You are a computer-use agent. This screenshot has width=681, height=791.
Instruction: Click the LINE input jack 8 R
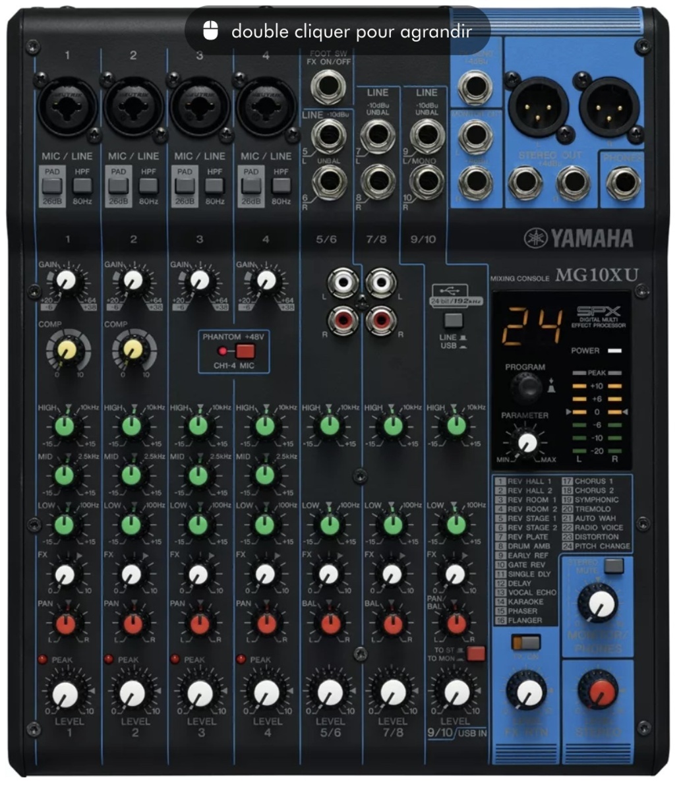378,183
